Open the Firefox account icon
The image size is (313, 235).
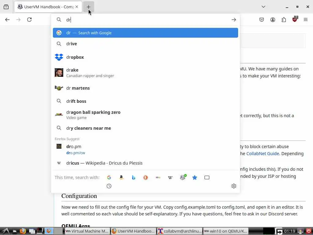click(x=273, y=20)
